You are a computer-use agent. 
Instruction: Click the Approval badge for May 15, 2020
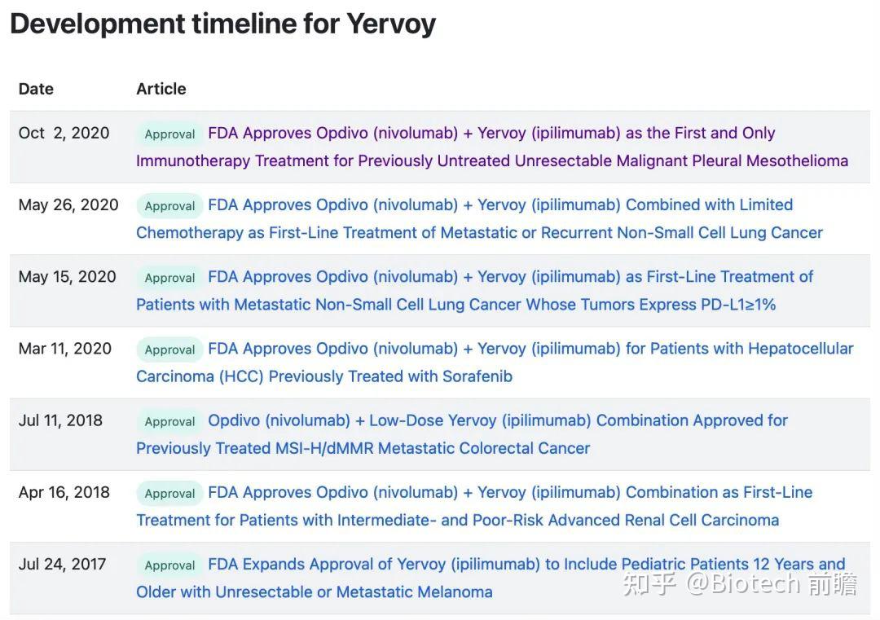[x=169, y=278]
